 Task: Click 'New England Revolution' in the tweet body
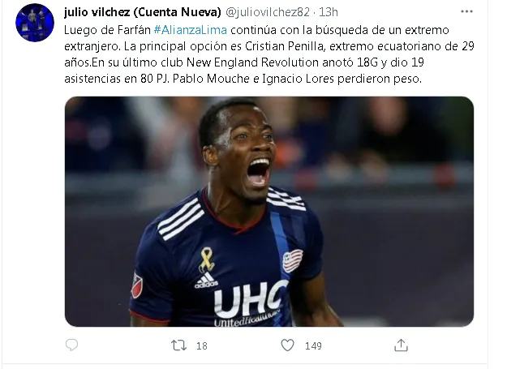252,62
